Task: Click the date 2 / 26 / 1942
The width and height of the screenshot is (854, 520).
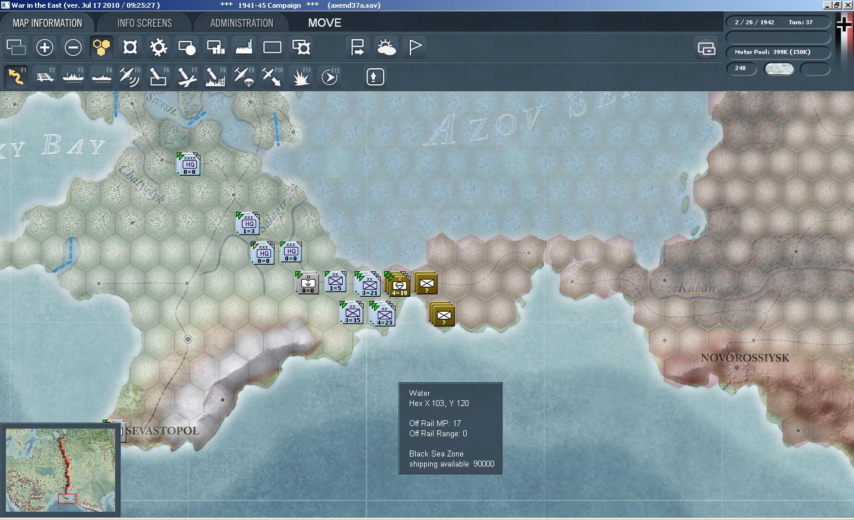Action: 754,22
